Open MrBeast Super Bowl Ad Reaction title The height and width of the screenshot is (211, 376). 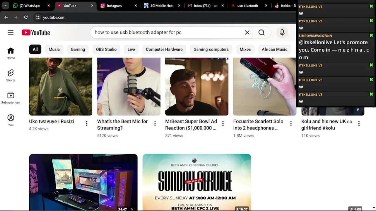click(x=191, y=125)
